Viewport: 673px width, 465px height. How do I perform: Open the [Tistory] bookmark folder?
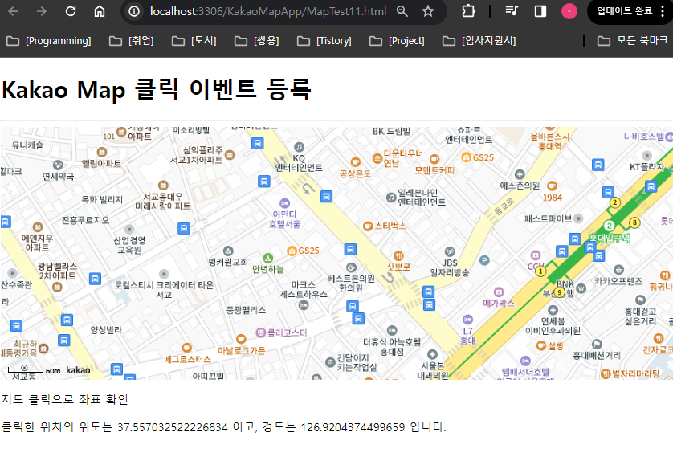(x=324, y=41)
